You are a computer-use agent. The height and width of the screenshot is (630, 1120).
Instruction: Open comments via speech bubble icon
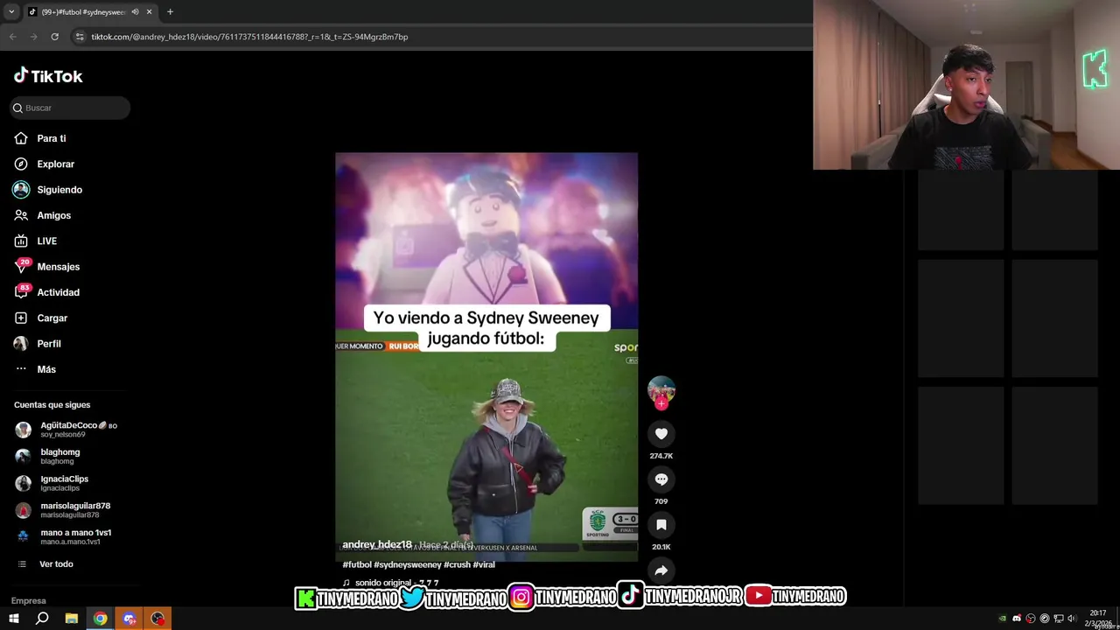pyautogui.click(x=661, y=479)
